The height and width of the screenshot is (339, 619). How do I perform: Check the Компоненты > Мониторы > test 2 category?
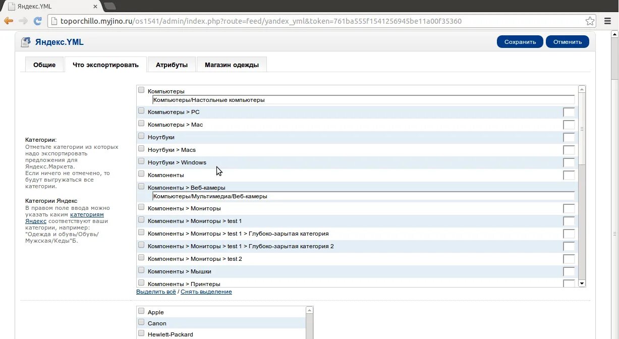[x=141, y=258]
